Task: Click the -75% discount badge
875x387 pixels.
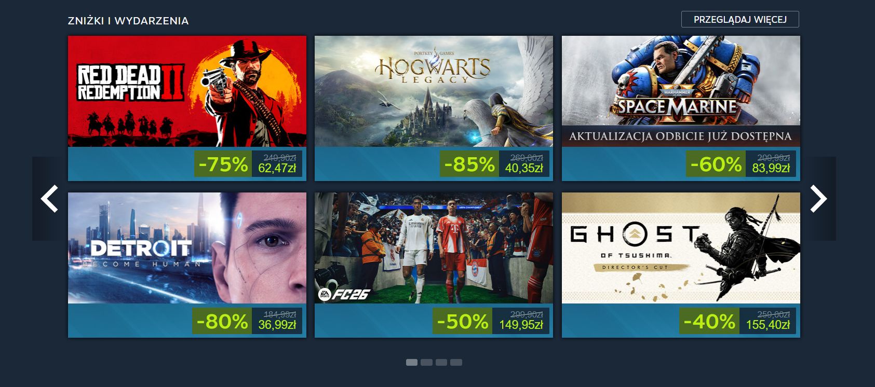Action: pyautogui.click(x=223, y=164)
